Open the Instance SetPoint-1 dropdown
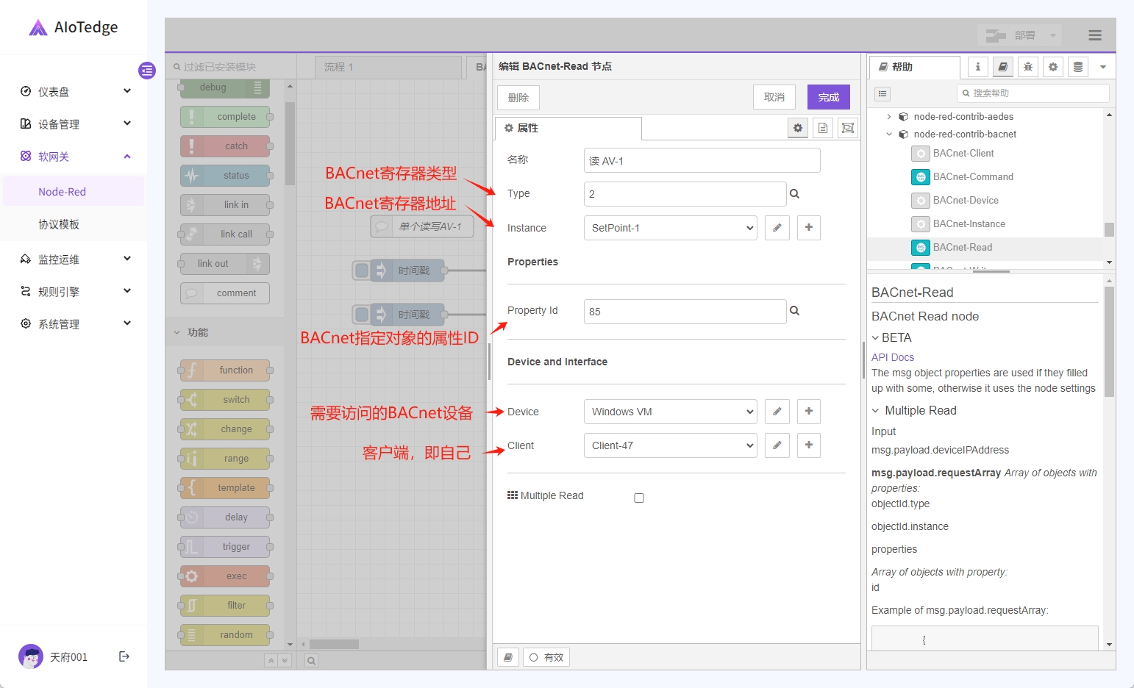Image resolution: width=1134 pixels, height=688 pixels. [670, 228]
